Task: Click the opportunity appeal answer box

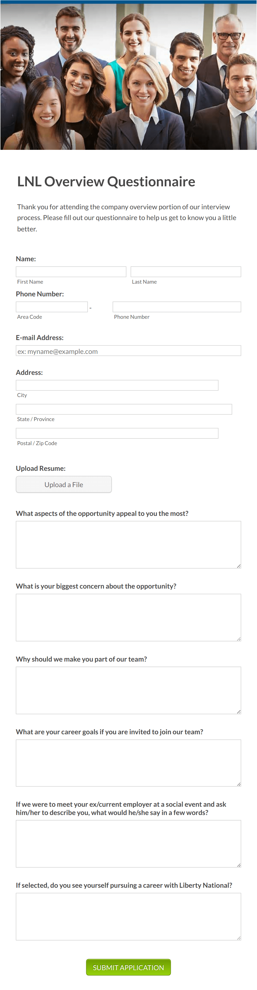Action: pos(128,545)
